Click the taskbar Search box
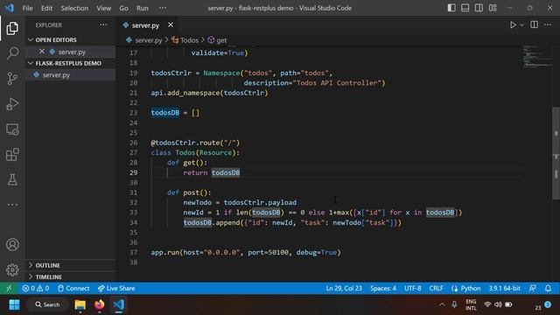The width and height of the screenshot is (560, 315). click(x=47, y=304)
